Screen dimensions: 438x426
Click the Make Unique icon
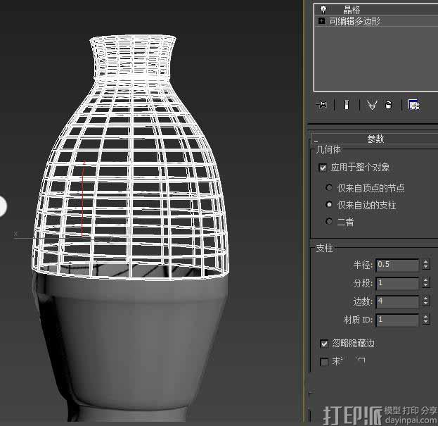[x=372, y=105]
